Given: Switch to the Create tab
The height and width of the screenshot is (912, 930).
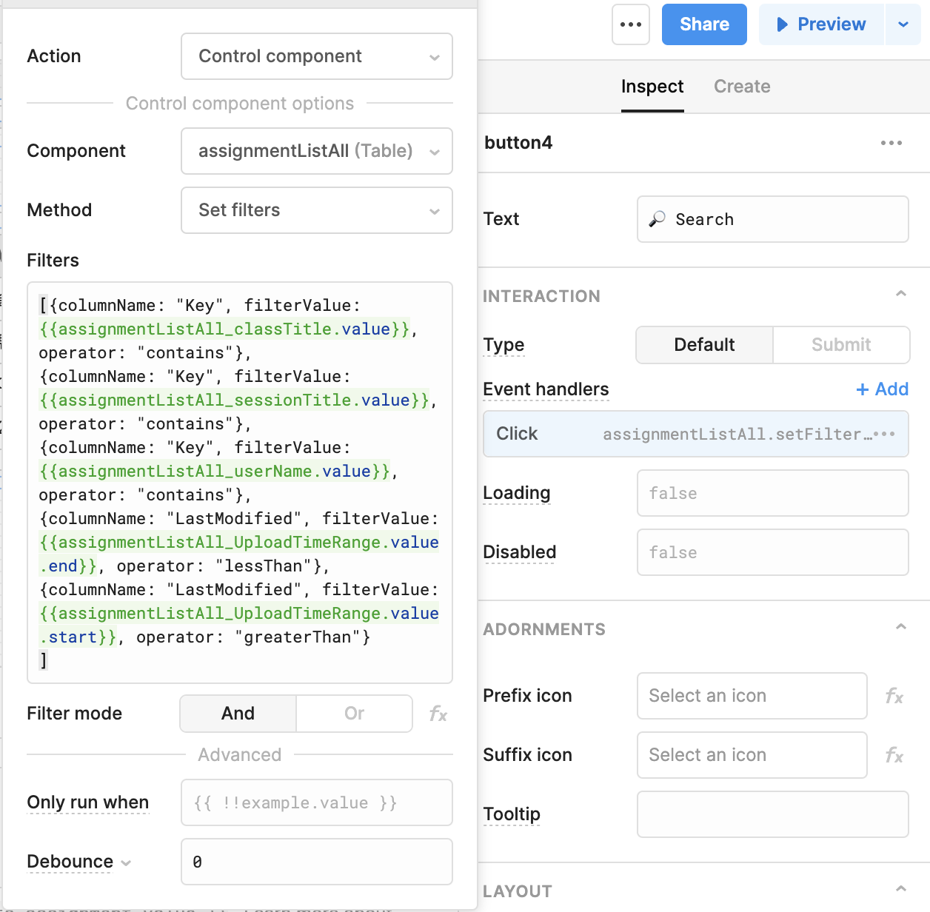Looking at the screenshot, I should pos(741,87).
